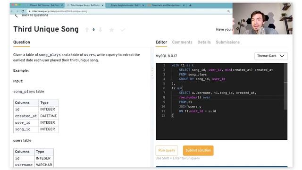302x170 pixels.
Task: Go back via Back to questions link
Action: click(x=35, y=15)
